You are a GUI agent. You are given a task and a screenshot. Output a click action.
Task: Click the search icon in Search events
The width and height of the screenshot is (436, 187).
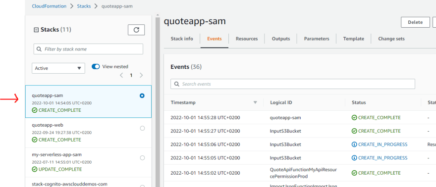tap(176, 84)
